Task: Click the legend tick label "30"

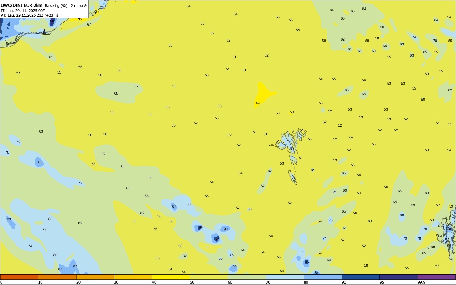Action: click(116, 282)
